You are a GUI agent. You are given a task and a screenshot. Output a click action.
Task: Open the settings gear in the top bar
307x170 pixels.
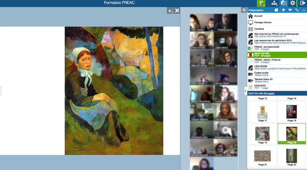(x=292, y=3)
